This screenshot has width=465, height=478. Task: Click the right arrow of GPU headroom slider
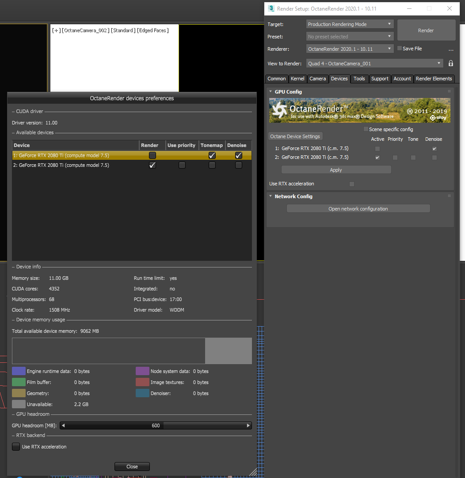pos(248,425)
